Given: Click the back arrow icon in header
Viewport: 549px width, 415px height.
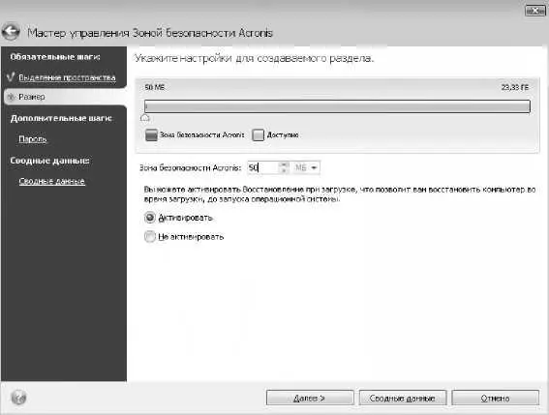Looking at the screenshot, I should (x=11, y=32).
